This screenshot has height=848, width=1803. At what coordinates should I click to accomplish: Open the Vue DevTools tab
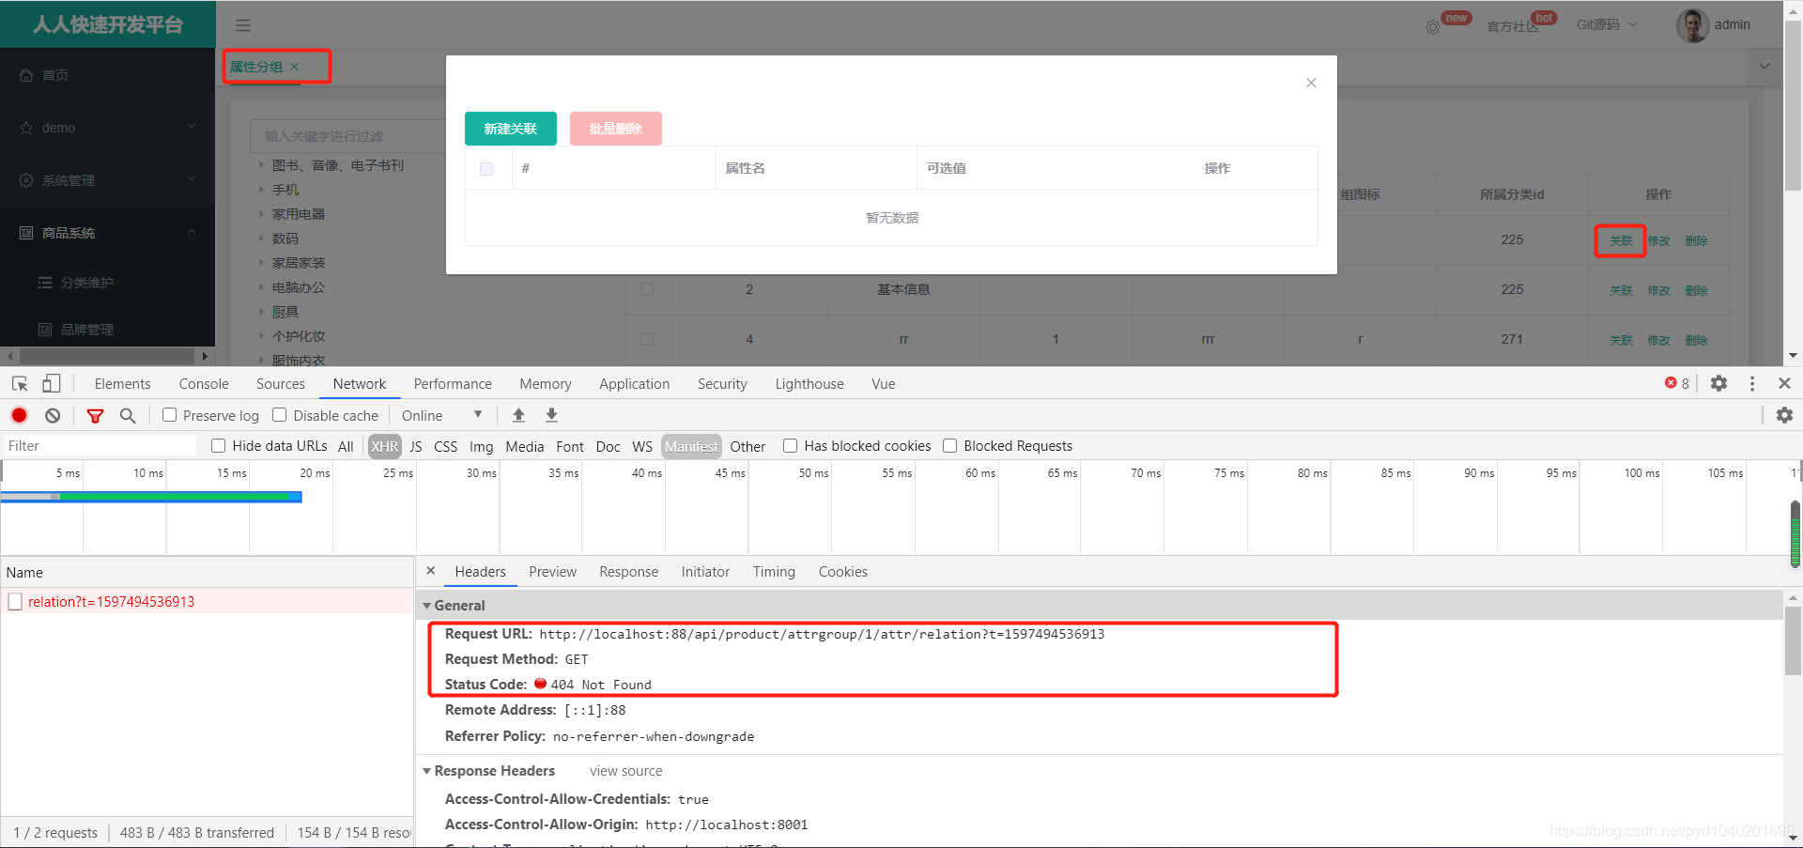[884, 383]
